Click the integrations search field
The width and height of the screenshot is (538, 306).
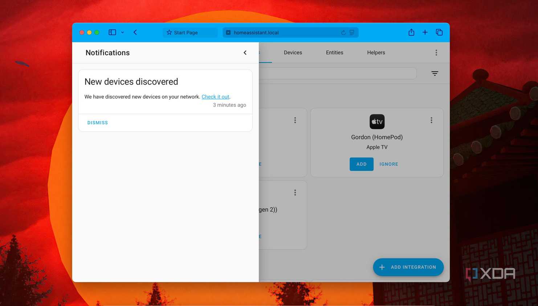(x=338, y=73)
